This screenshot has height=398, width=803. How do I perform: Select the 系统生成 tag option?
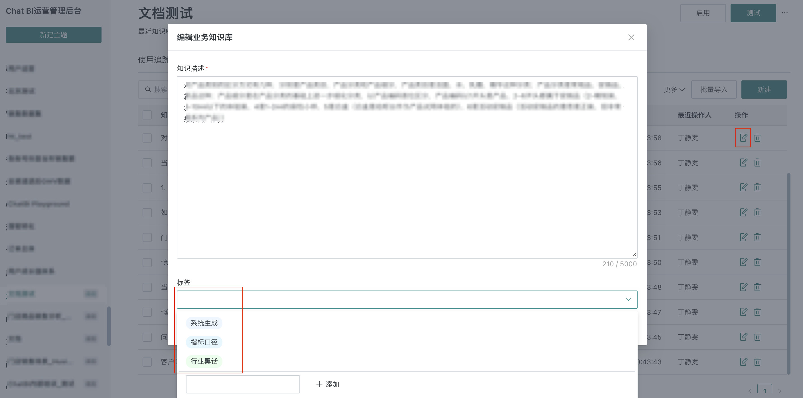(x=204, y=323)
